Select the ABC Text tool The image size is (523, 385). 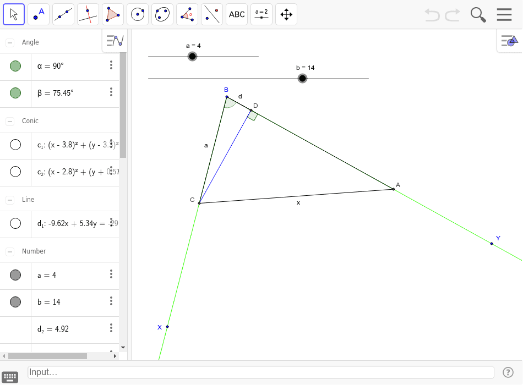237,14
